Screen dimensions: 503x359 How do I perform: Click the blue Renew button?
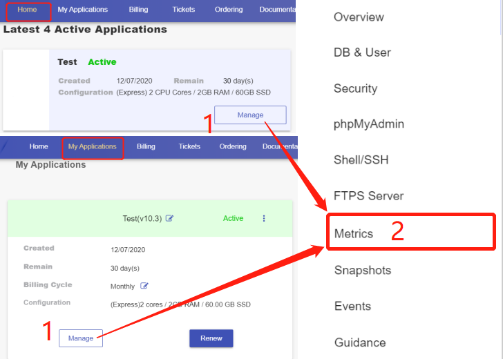click(211, 338)
